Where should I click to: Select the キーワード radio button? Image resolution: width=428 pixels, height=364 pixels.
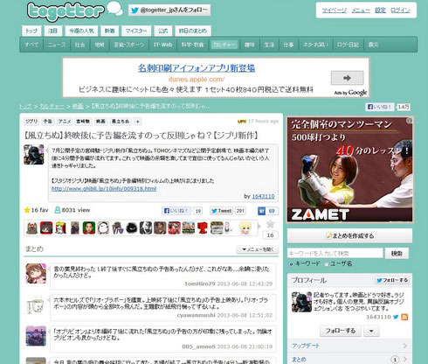(x=291, y=264)
